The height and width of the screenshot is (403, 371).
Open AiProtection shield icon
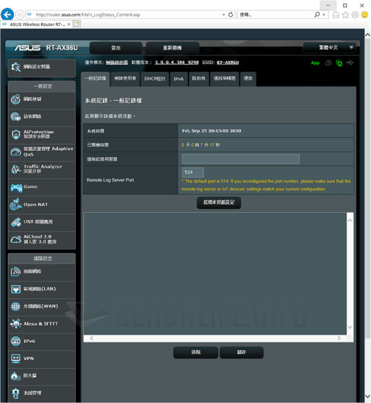16,134
